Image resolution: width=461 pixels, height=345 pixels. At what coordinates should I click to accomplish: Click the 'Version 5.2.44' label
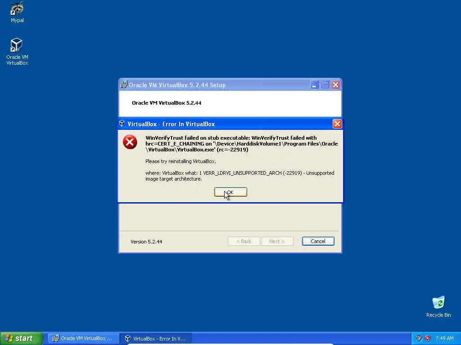tap(146, 242)
